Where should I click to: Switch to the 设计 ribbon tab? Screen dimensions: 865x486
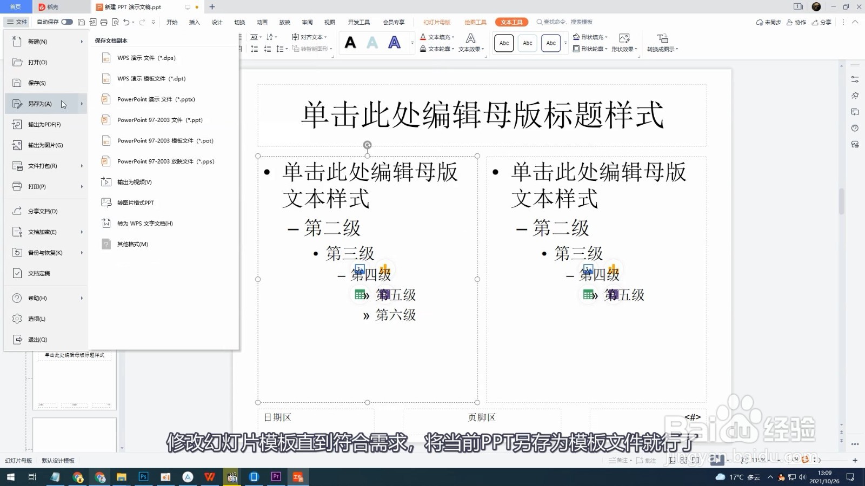[x=217, y=22]
